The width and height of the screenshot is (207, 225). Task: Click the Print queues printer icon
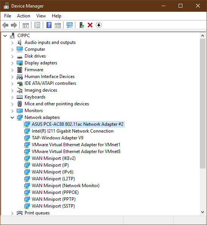20,213
